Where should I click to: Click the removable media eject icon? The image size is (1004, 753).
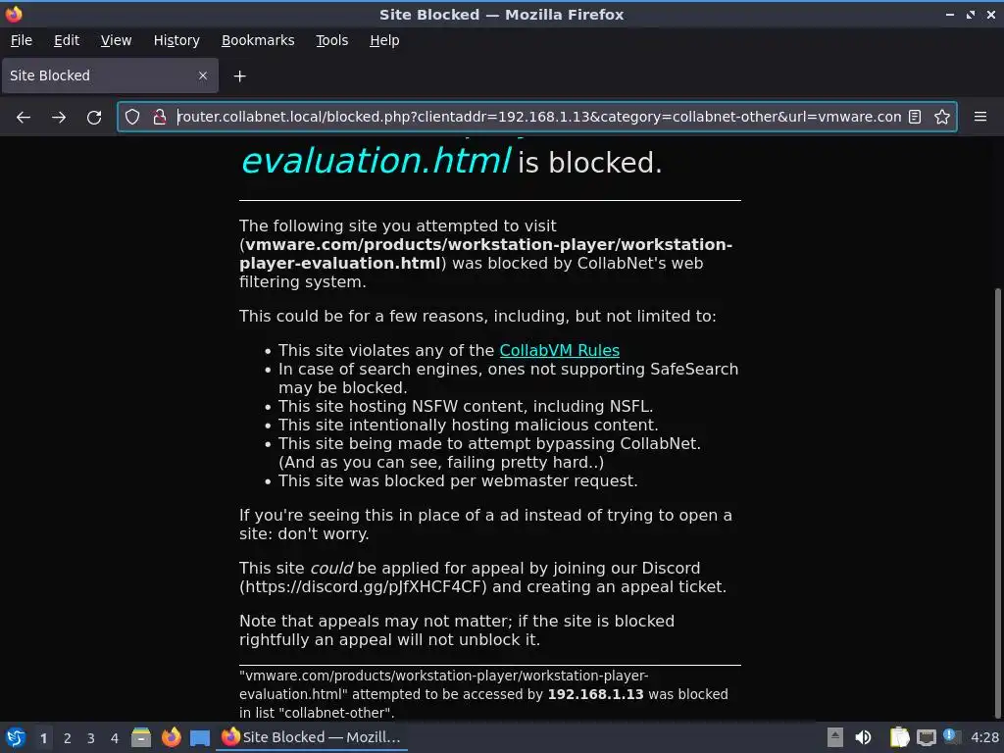(835, 737)
